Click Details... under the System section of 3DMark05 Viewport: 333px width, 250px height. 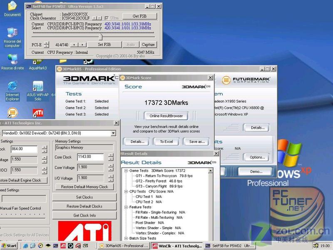tap(257, 127)
